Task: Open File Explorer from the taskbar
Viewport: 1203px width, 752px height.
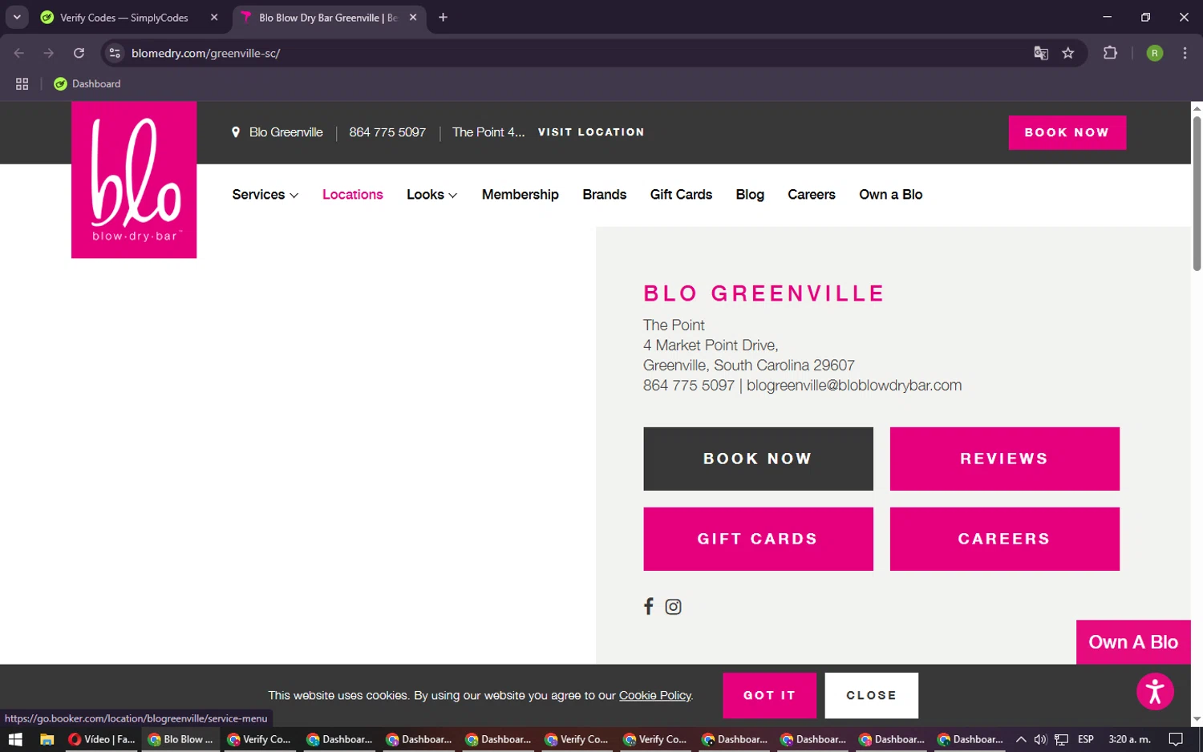Action: 47,739
